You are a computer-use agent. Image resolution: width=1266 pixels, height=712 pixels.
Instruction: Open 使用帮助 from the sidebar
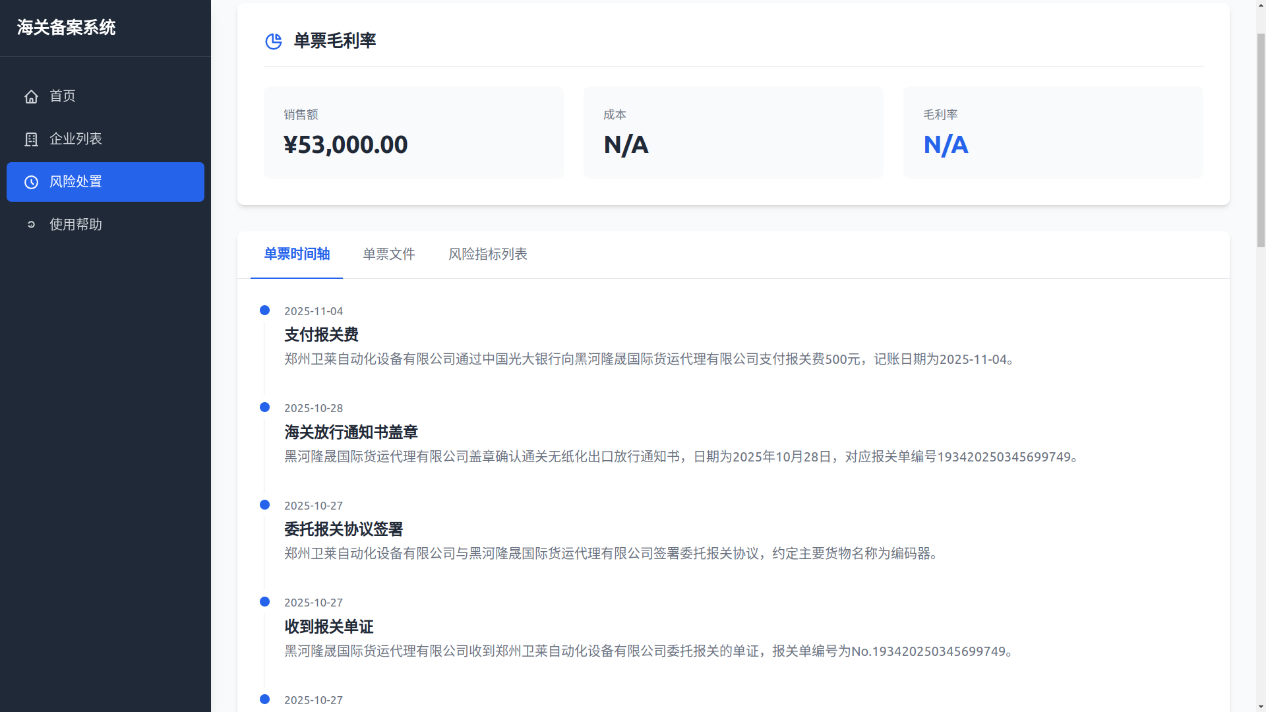(x=75, y=224)
